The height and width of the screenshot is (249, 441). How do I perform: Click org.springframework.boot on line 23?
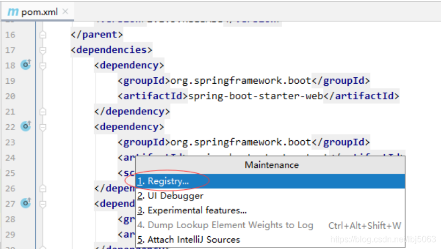click(x=241, y=142)
